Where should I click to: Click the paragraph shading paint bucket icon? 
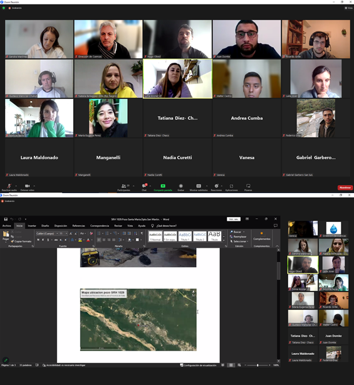pos(130,240)
